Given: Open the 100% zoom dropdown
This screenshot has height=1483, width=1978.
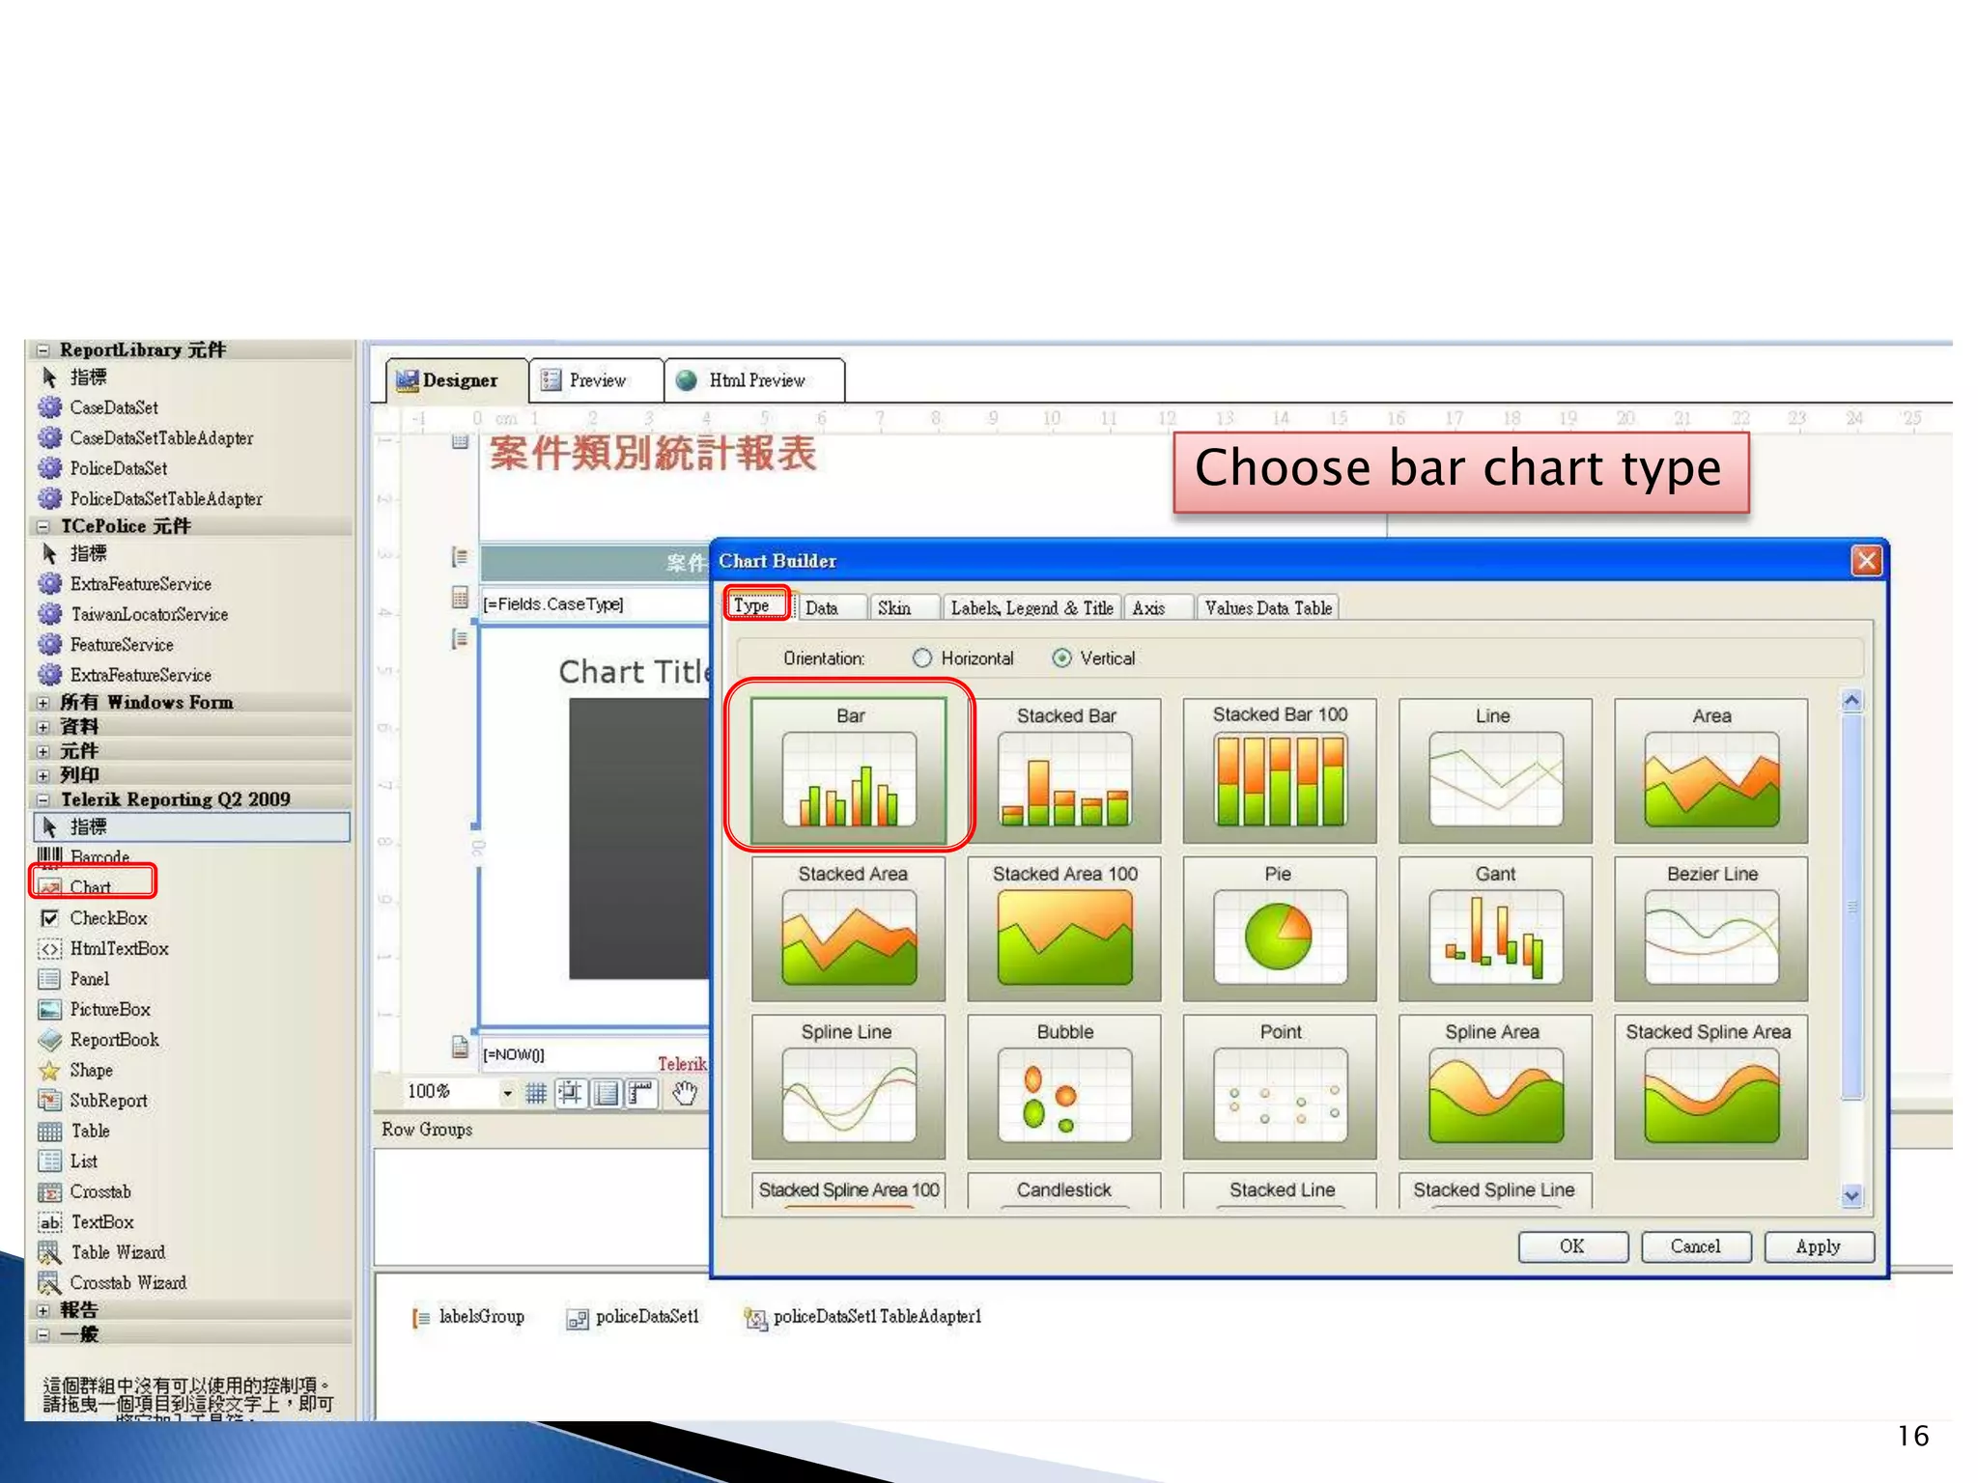Looking at the screenshot, I should click(507, 1093).
